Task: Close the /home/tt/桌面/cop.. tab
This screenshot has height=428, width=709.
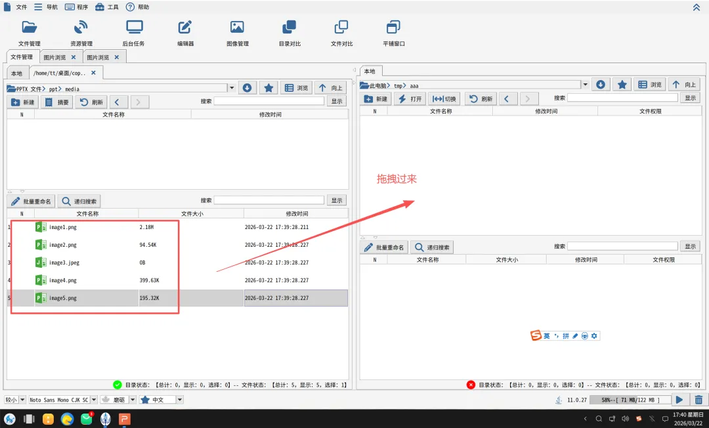Action: [93, 73]
